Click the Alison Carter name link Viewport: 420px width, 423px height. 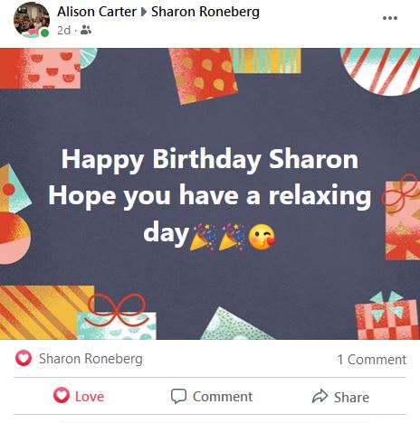97,12
